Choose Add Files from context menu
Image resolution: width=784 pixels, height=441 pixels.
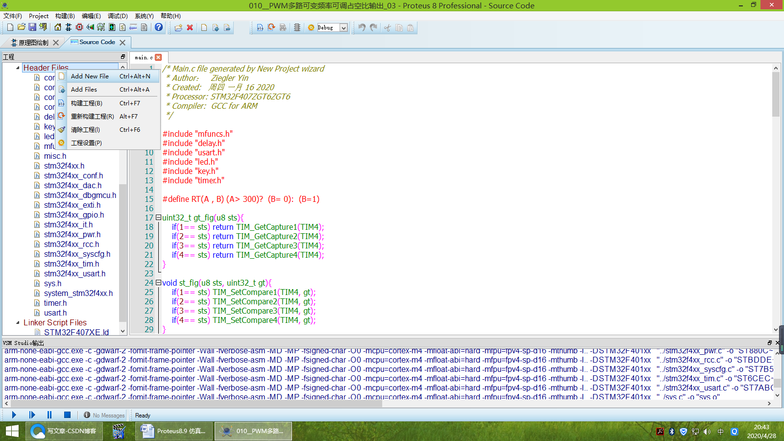click(108, 90)
